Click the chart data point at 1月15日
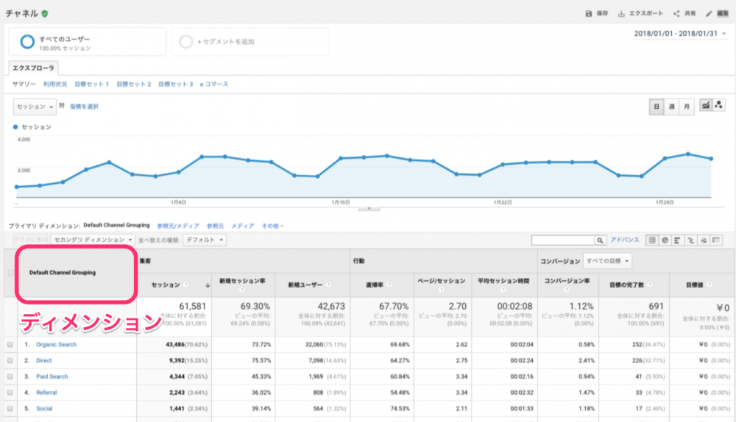Viewport: 736px width, 422px height. (341, 159)
